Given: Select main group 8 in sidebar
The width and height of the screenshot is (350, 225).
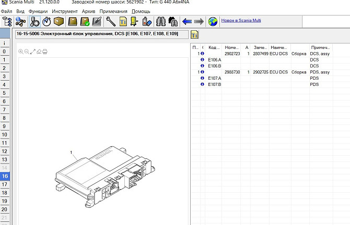Looking at the screenshot, I should pos(5,118).
